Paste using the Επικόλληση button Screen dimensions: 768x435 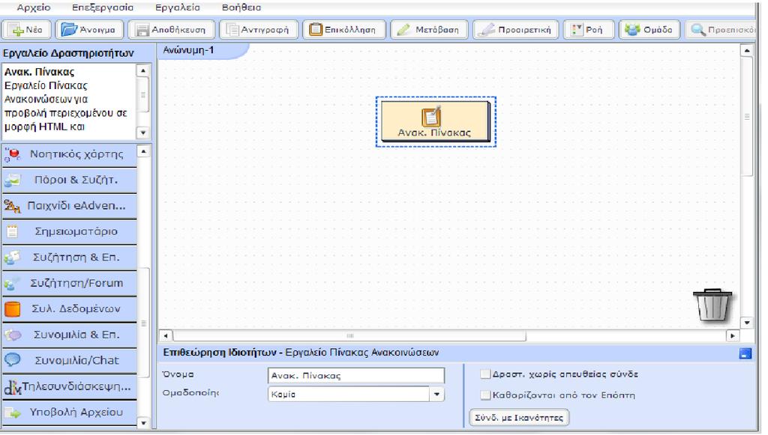pos(343,30)
